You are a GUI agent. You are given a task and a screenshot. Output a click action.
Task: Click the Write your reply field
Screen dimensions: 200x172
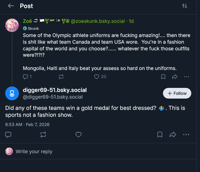(34, 151)
